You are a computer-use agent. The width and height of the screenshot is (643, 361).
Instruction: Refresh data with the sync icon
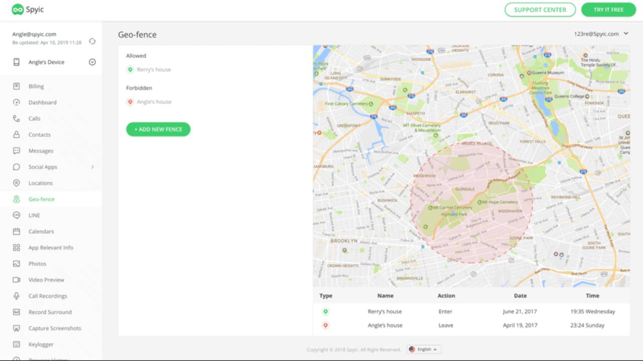point(92,42)
